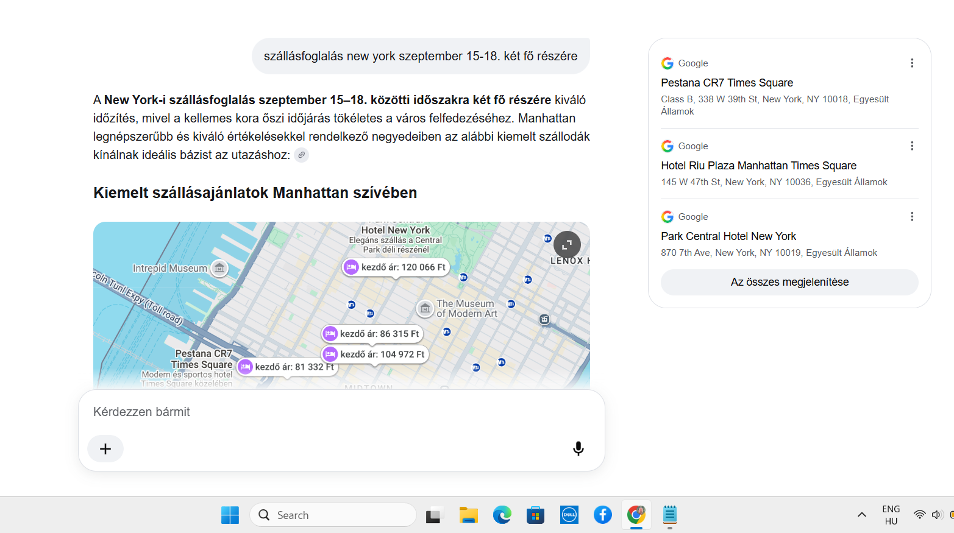Focus the 'Kérdezzen bármit' input field
This screenshot has width=954, height=533.
coord(341,412)
